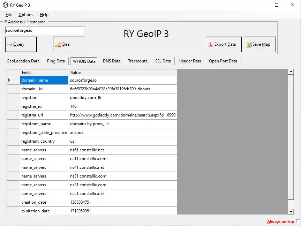Select the value cell sourceforge.io
Image resolution: width=301 pixels, height=226 pixels.
[123, 80]
